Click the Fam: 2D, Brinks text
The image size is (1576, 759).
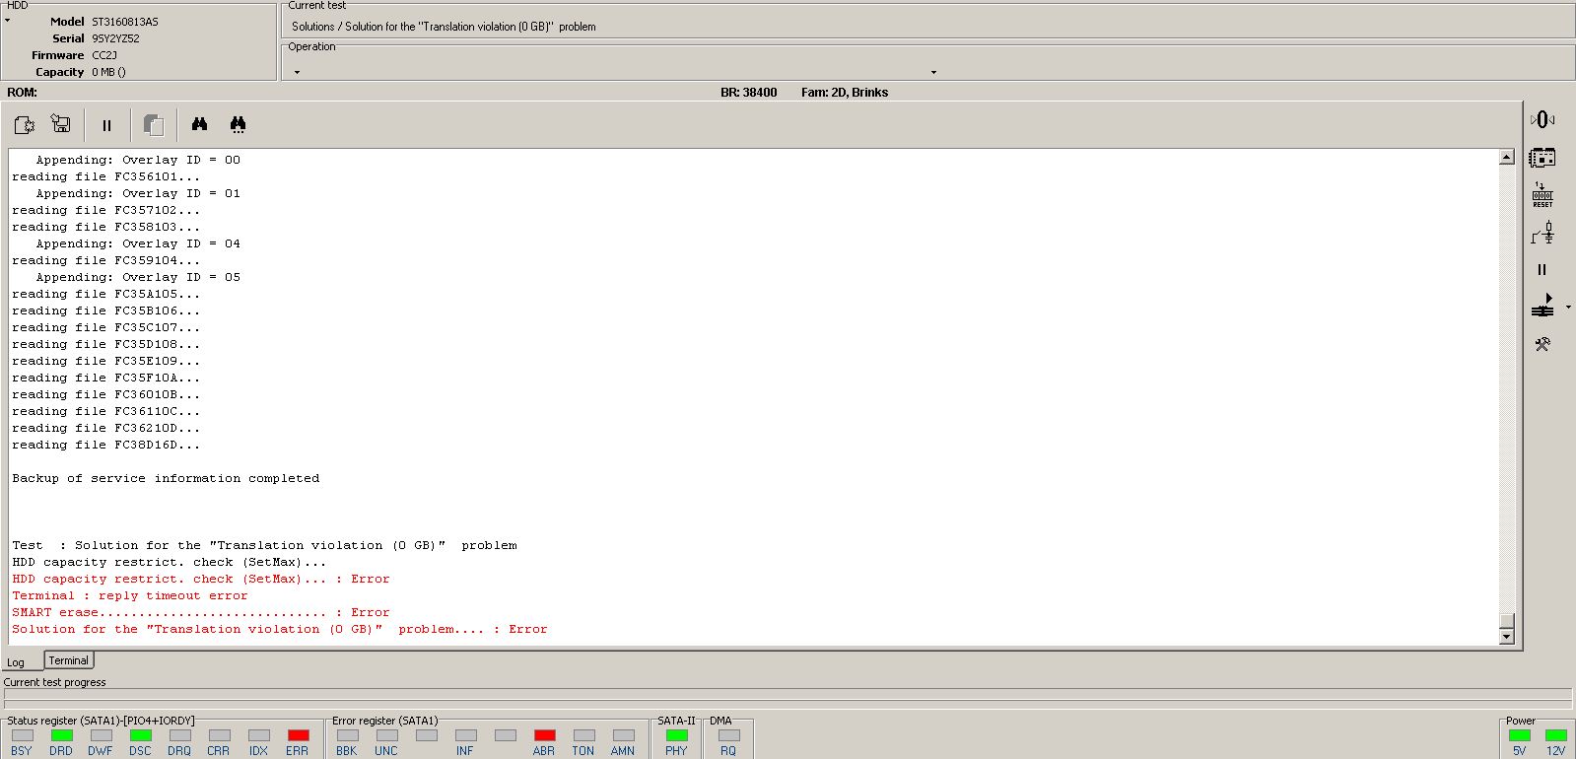(x=845, y=93)
